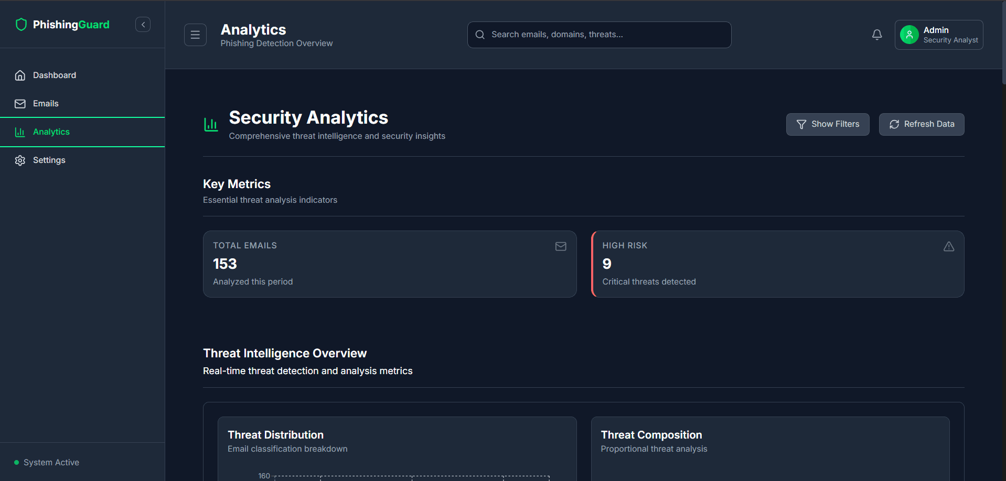Click the green Admin avatar icon

pyautogui.click(x=909, y=35)
